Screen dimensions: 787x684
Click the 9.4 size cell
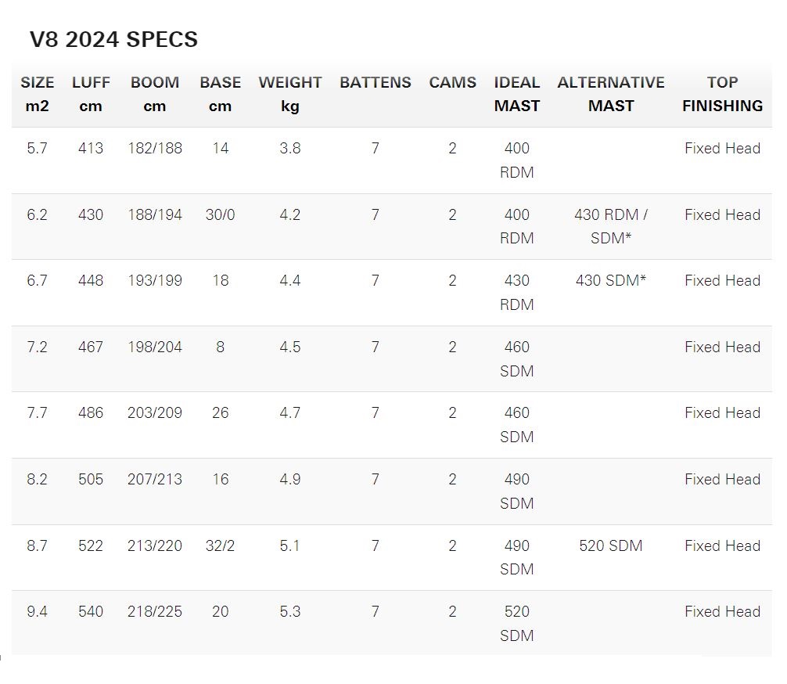[37, 611]
